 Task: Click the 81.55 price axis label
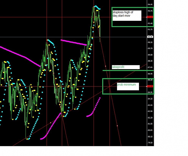150,124
